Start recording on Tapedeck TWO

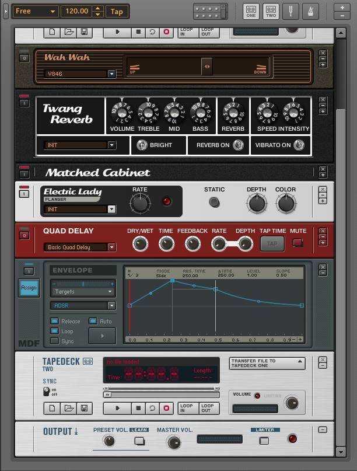coord(166,408)
